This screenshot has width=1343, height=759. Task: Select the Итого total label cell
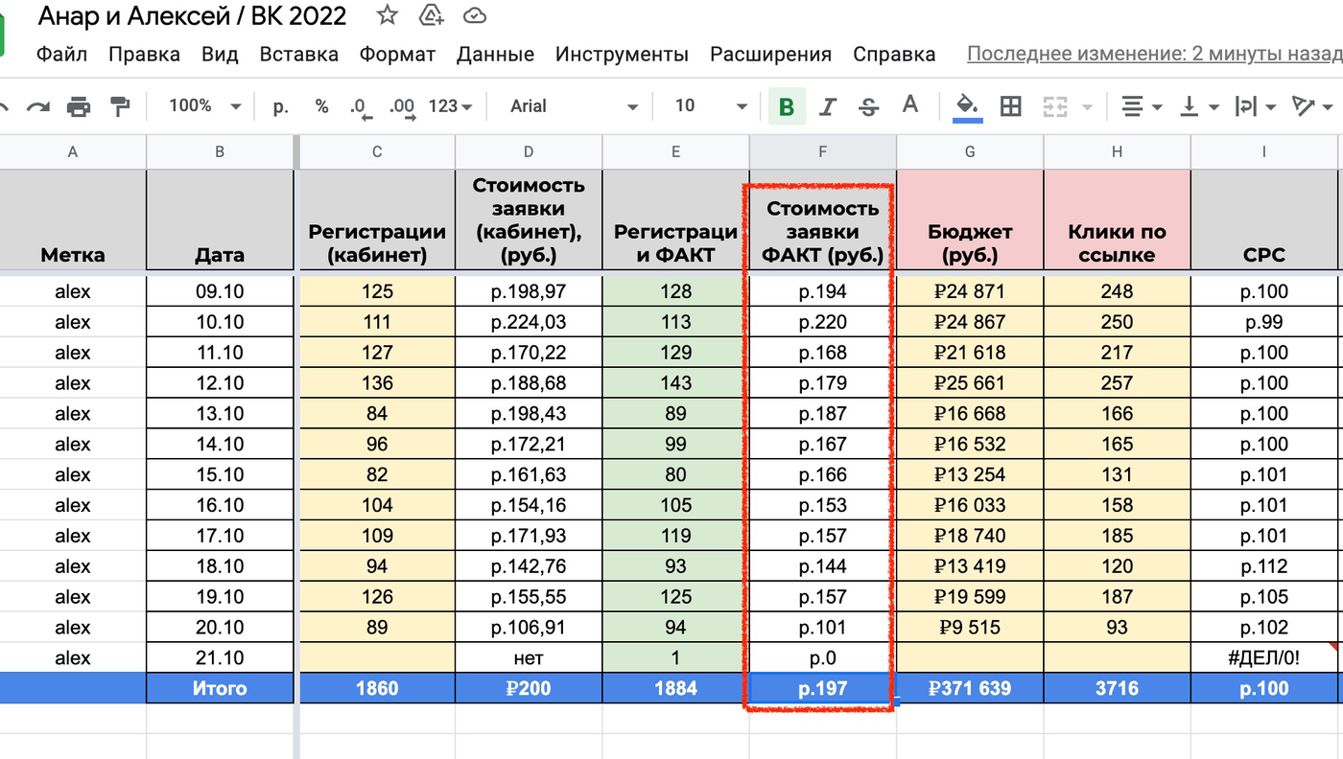pos(220,688)
